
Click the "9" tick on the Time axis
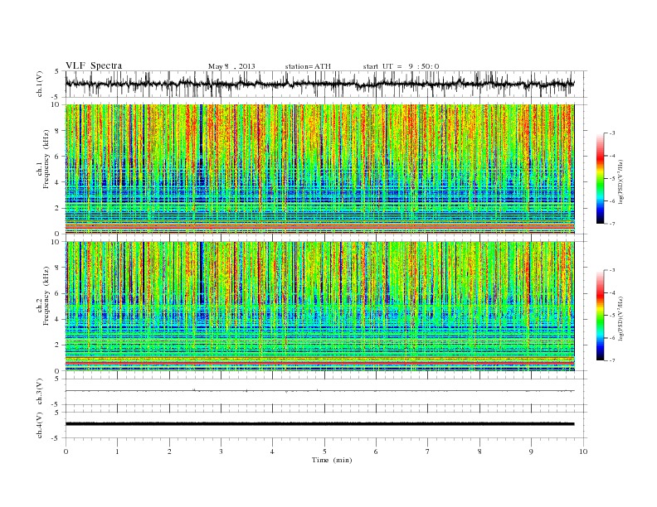tap(531, 451)
